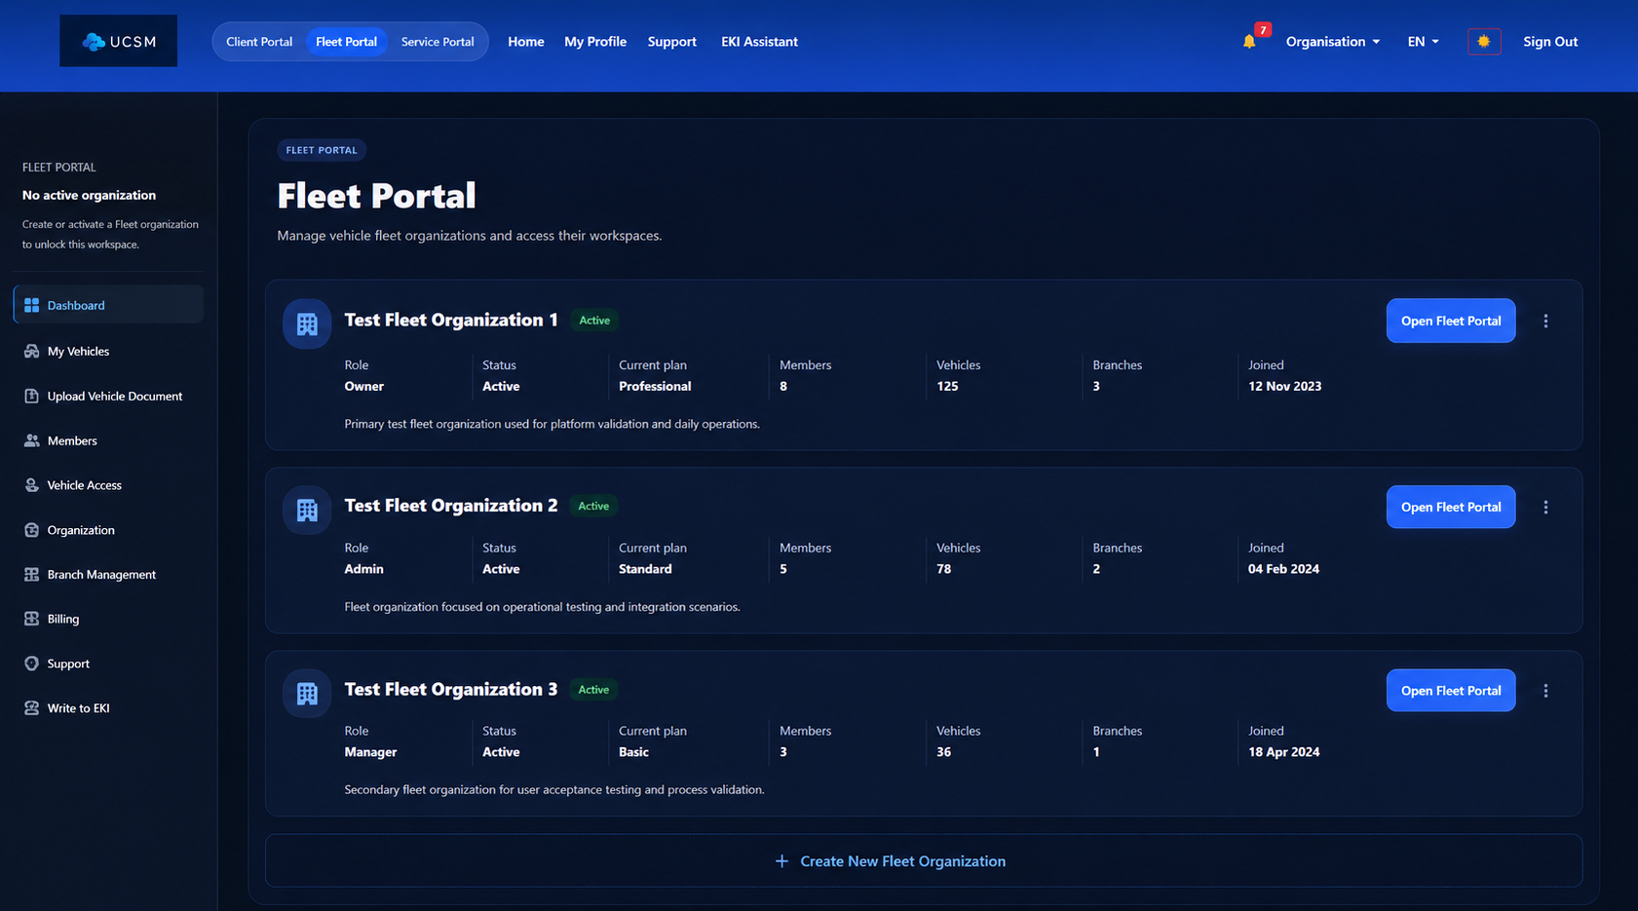
Task: Click the Members people icon
Action: (x=31, y=440)
